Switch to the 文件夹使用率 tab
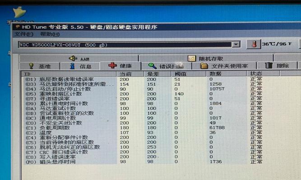 pos(224,66)
